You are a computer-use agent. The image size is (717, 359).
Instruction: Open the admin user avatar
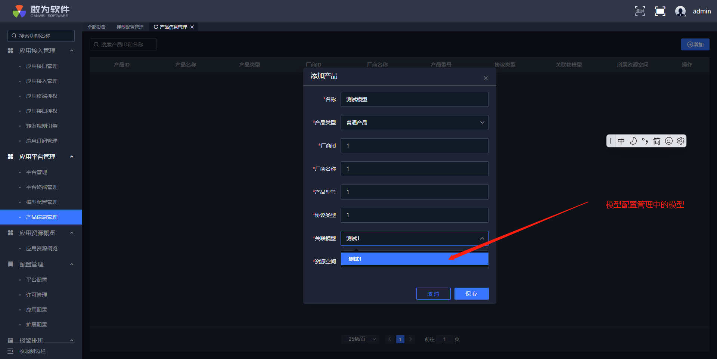click(680, 11)
